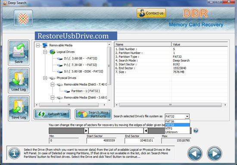The image size is (237, 165).
Task: Choose Unknown from dropdown list
Action: click(x=177, y=132)
